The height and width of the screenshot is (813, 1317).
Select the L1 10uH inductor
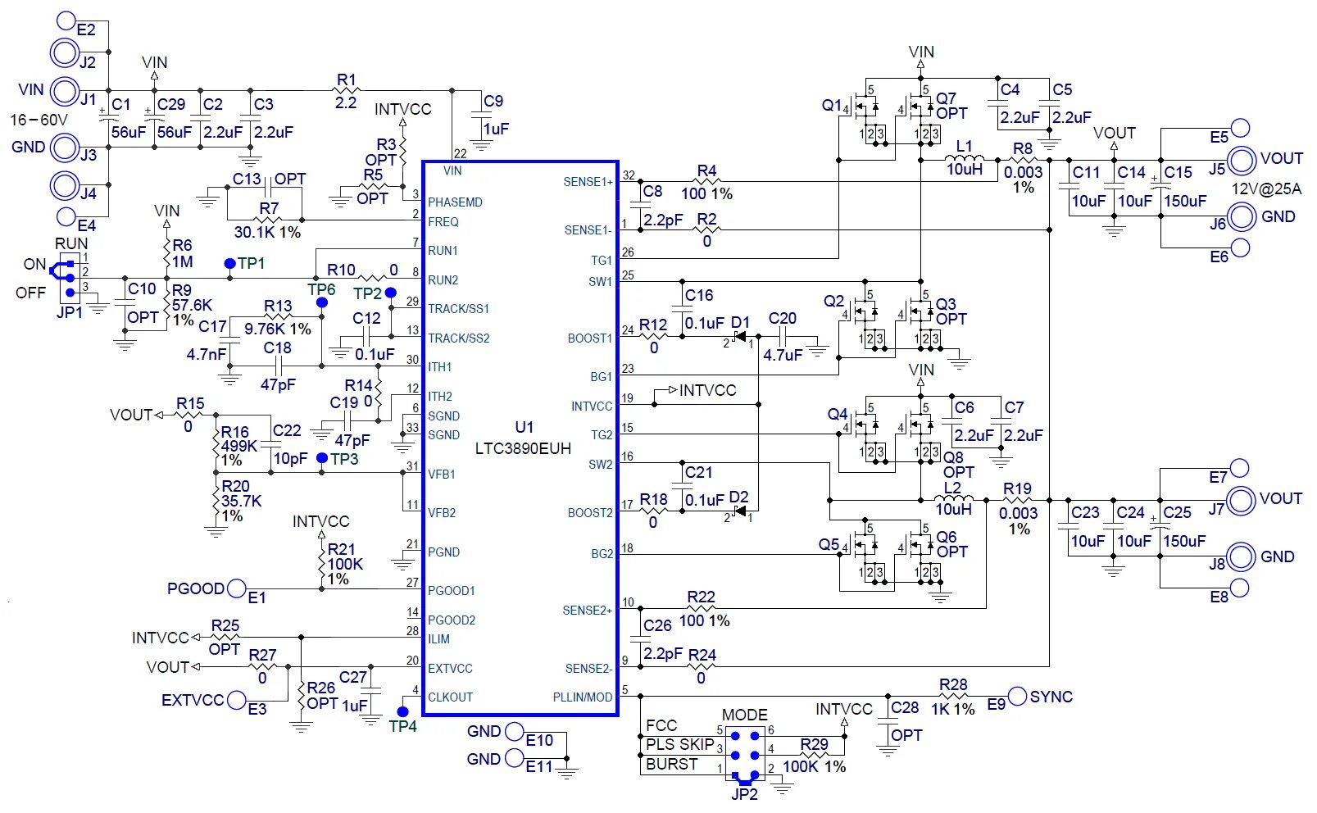[x=964, y=159]
